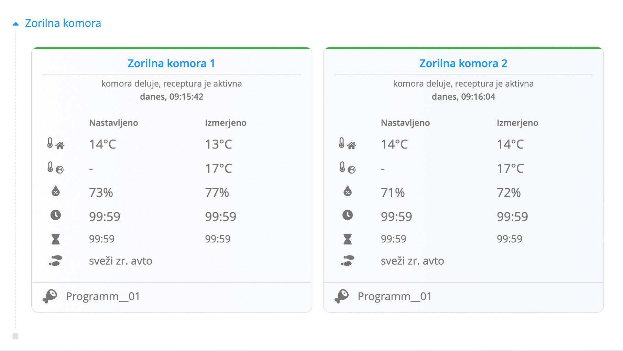Click chamber 1 set humidity 73% value
Viewport: 623px width, 351px height.
pos(101,193)
